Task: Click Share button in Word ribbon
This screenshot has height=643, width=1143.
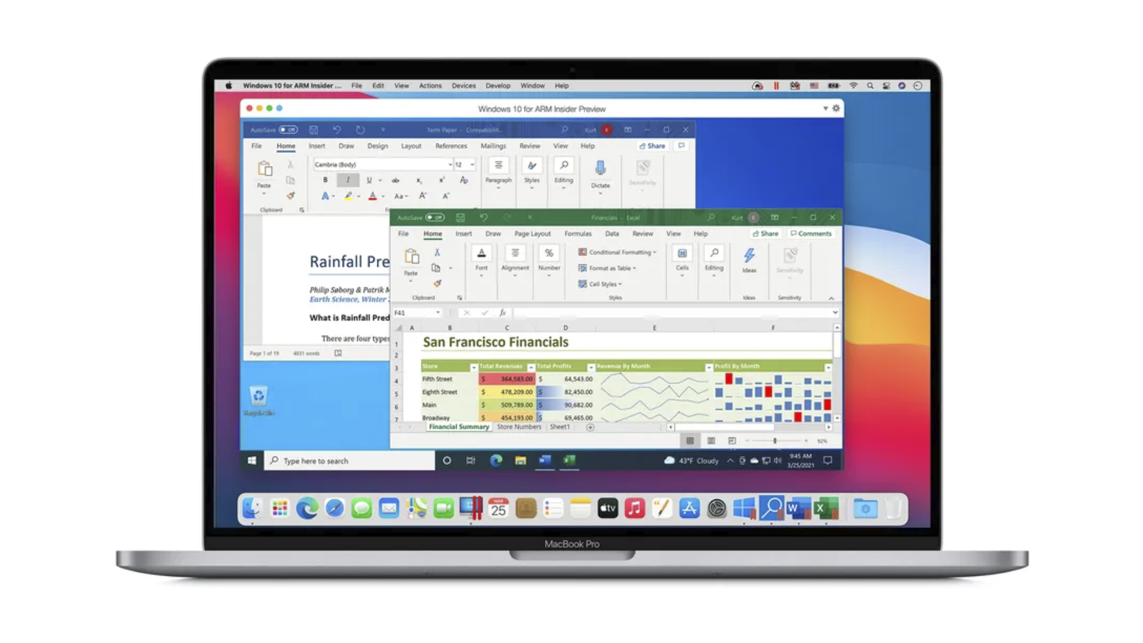Action: pyautogui.click(x=653, y=145)
